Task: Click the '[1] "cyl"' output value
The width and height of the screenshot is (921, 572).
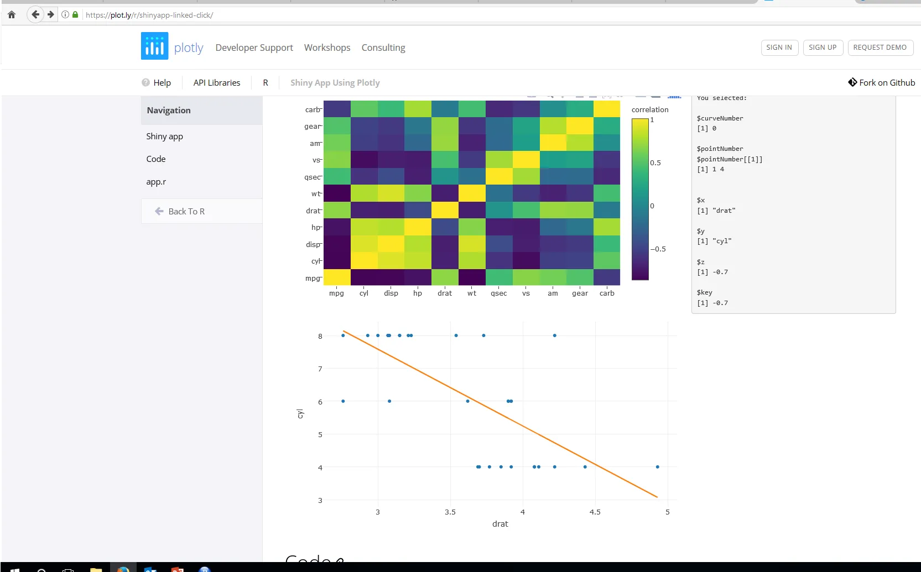Action: (x=714, y=241)
